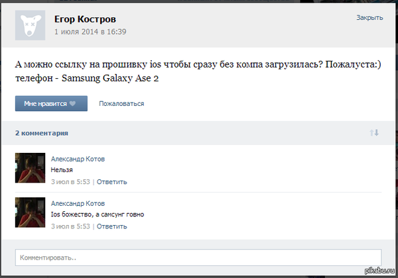Open avatar beside the Ios божество comment

coord(30,212)
